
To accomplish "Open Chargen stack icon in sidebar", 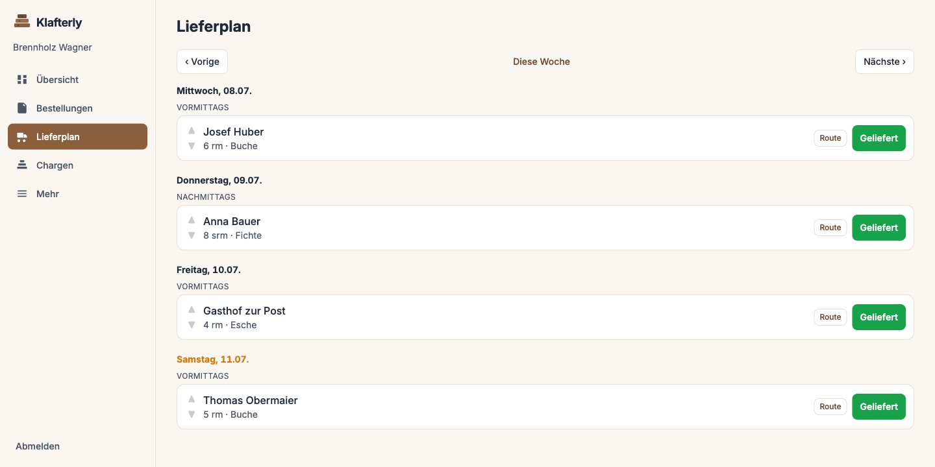I will point(22,165).
